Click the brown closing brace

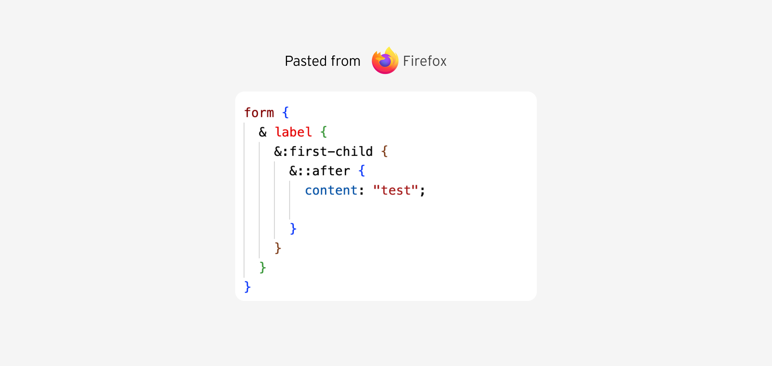pyautogui.click(x=278, y=248)
